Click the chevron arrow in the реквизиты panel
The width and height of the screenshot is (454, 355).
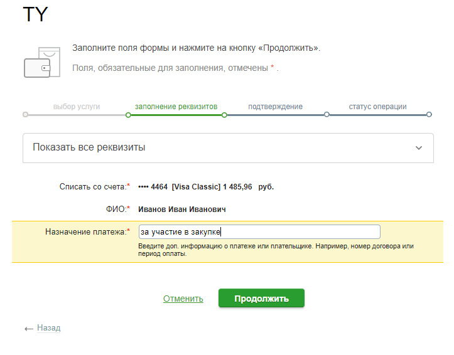coord(419,148)
